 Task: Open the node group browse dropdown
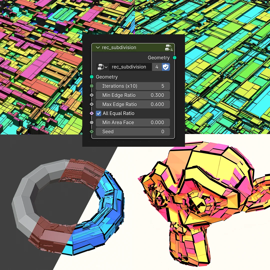[102, 67]
